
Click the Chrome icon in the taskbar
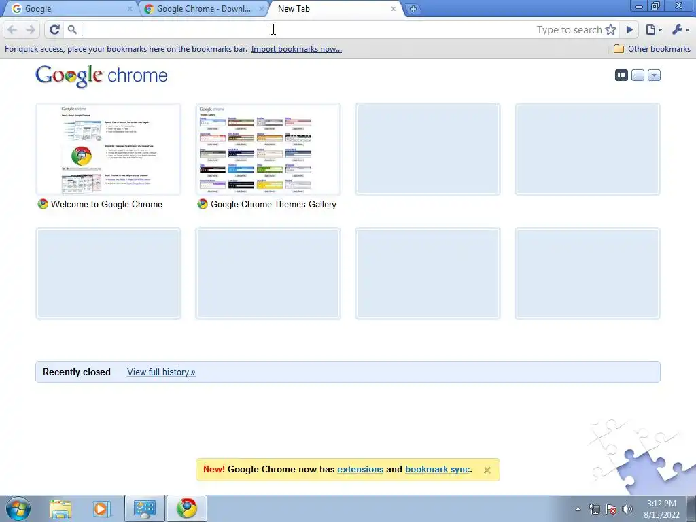pyautogui.click(x=187, y=508)
